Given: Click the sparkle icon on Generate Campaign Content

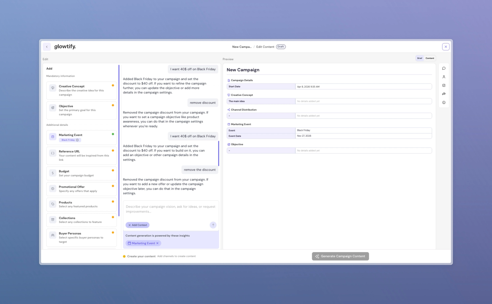Looking at the screenshot, I should pos(317,256).
